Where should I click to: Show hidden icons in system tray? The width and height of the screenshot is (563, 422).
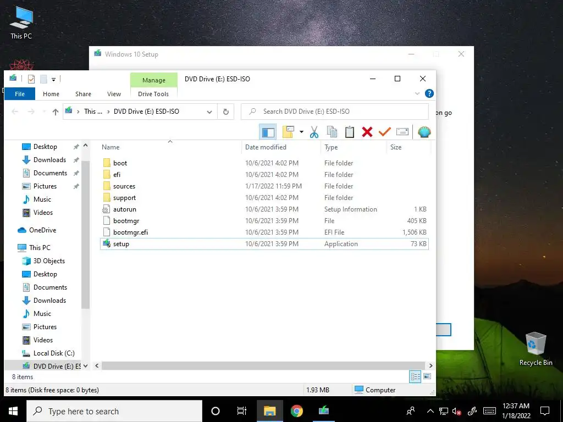tap(430, 411)
